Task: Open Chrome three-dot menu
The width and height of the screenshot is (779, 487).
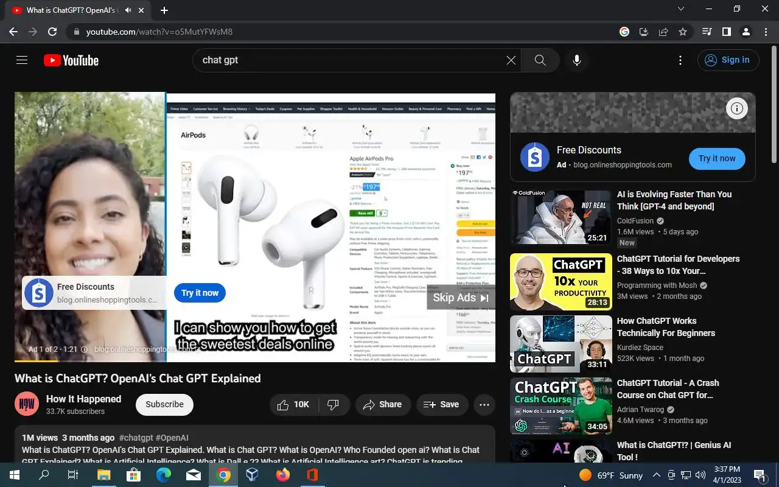Action: pos(765,32)
